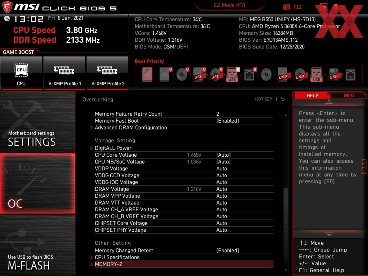Select the last legacy network boot device
Screen dimensions: 368x276
(x=350, y=74)
